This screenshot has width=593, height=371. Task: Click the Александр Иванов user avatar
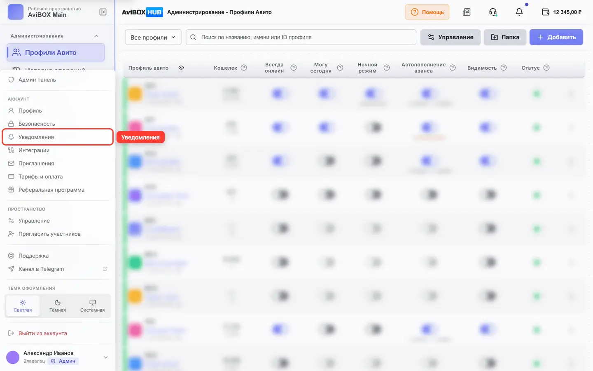(x=13, y=357)
